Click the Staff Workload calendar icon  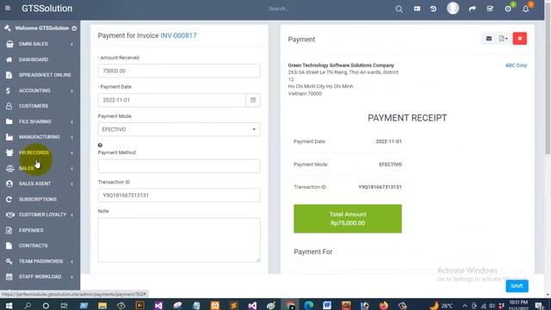click(9, 277)
